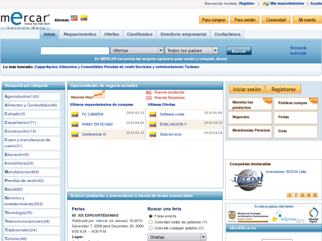322x241 pixels.
Task: Open the Turismo most-searched link
Action: coord(192,67)
